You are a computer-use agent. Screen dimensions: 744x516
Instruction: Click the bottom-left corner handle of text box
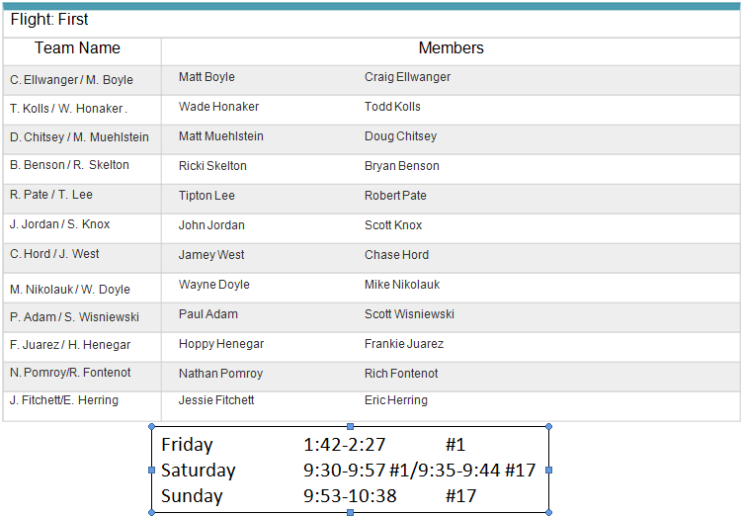tap(151, 512)
